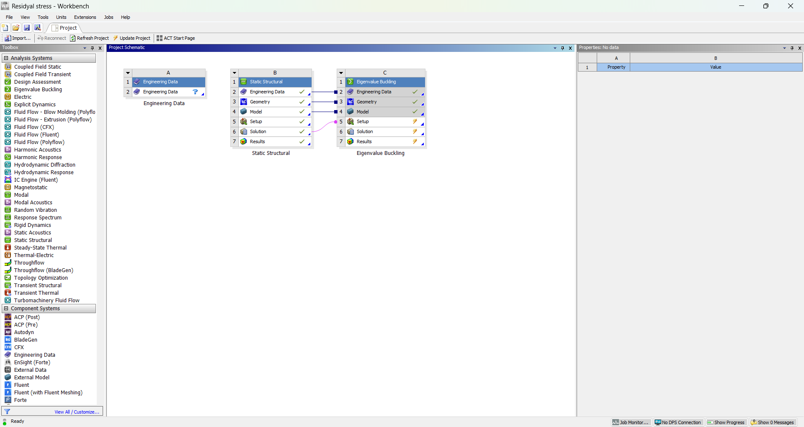Collapse the Component Systems section
The image size is (804, 427).
pos(6,309)
